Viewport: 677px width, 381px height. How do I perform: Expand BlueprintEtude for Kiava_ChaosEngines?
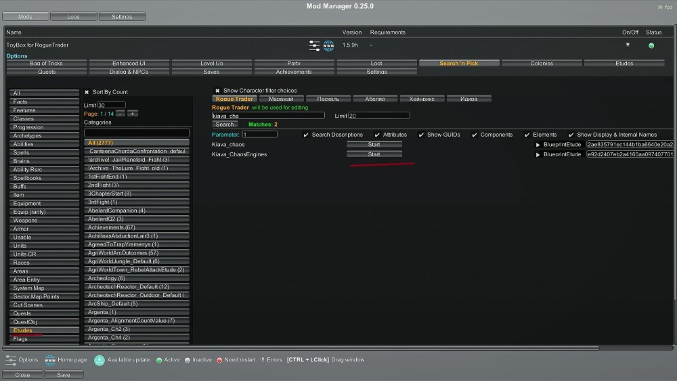click(538, 155)
